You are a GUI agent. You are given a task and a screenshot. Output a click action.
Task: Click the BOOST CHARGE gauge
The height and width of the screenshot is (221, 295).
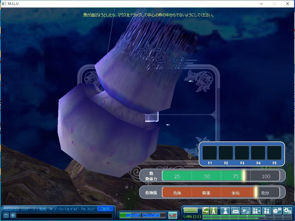(143, 215)
